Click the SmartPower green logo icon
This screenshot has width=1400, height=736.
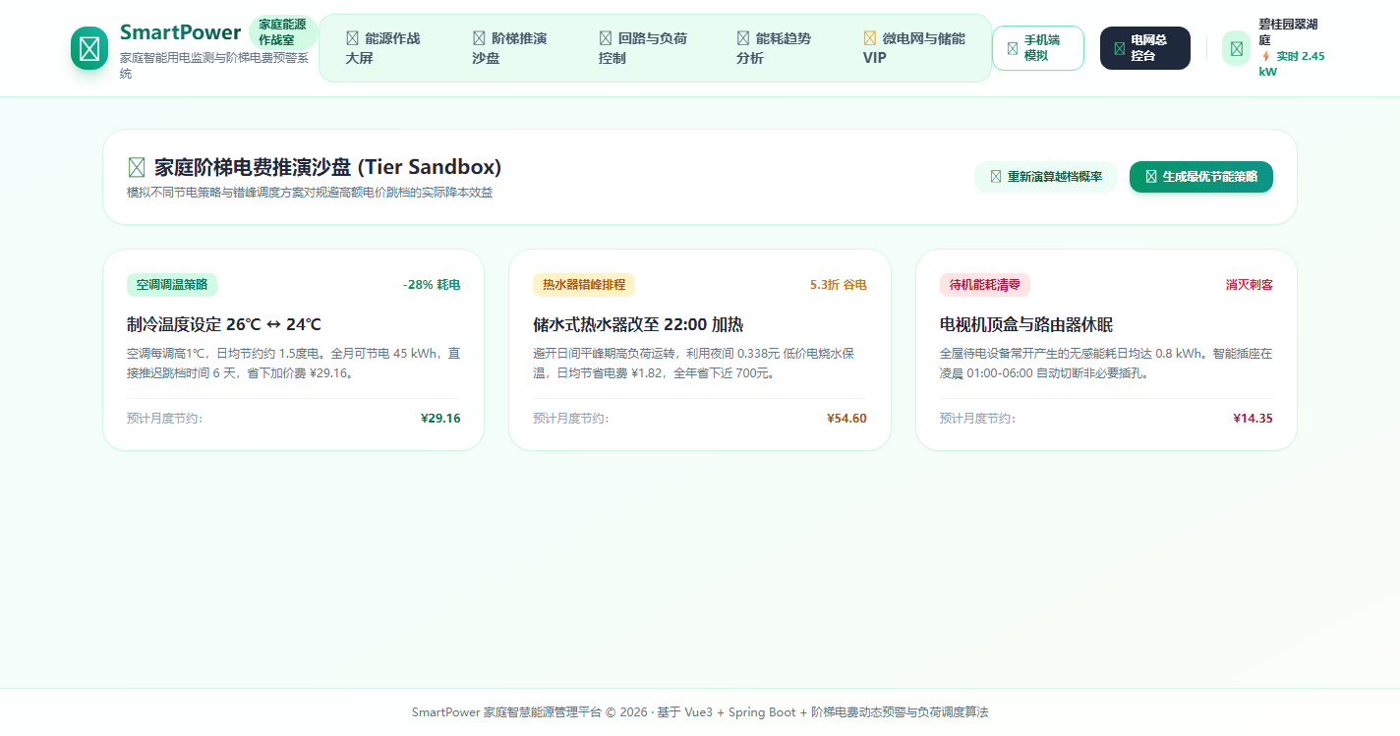coord(89,48)
